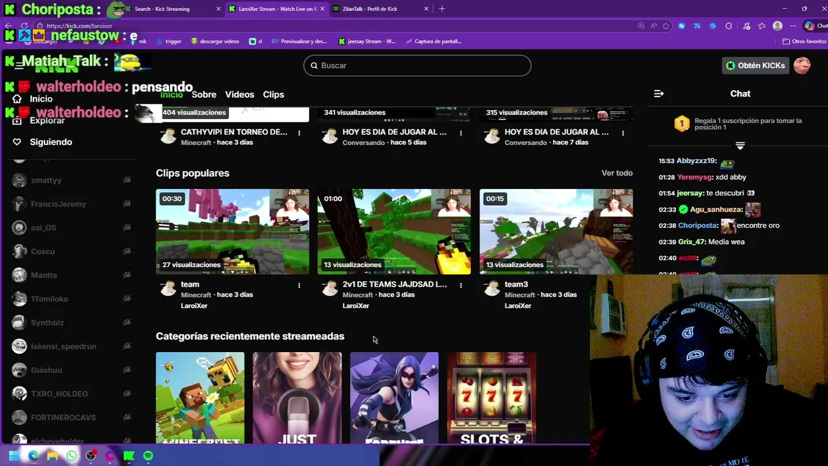Switch to the Sobre tab
The width and height of the screenshot is (828, 466).
pyautogui.click(x=204, y=94)
